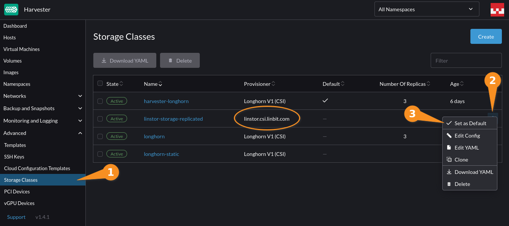Open the harvester-longhorn storage class link

(166, 101)
